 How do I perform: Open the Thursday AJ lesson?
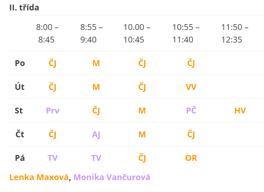96,135
